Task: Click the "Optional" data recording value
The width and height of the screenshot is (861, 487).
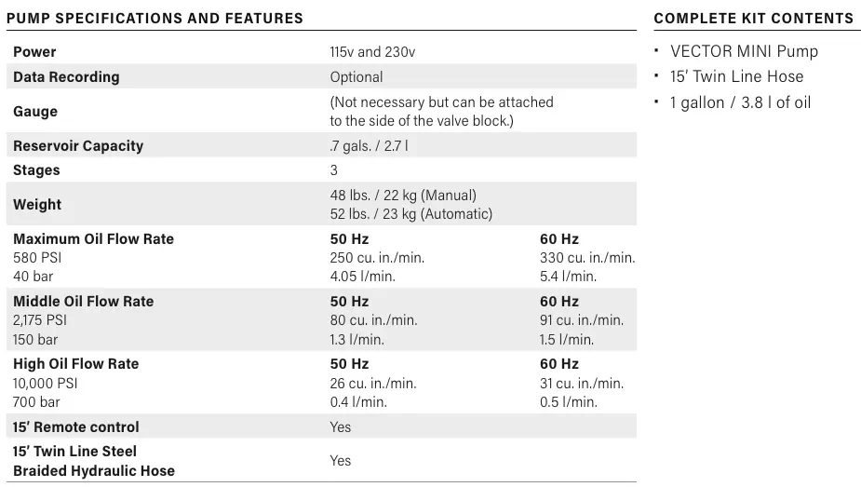Action: [356, 76]
